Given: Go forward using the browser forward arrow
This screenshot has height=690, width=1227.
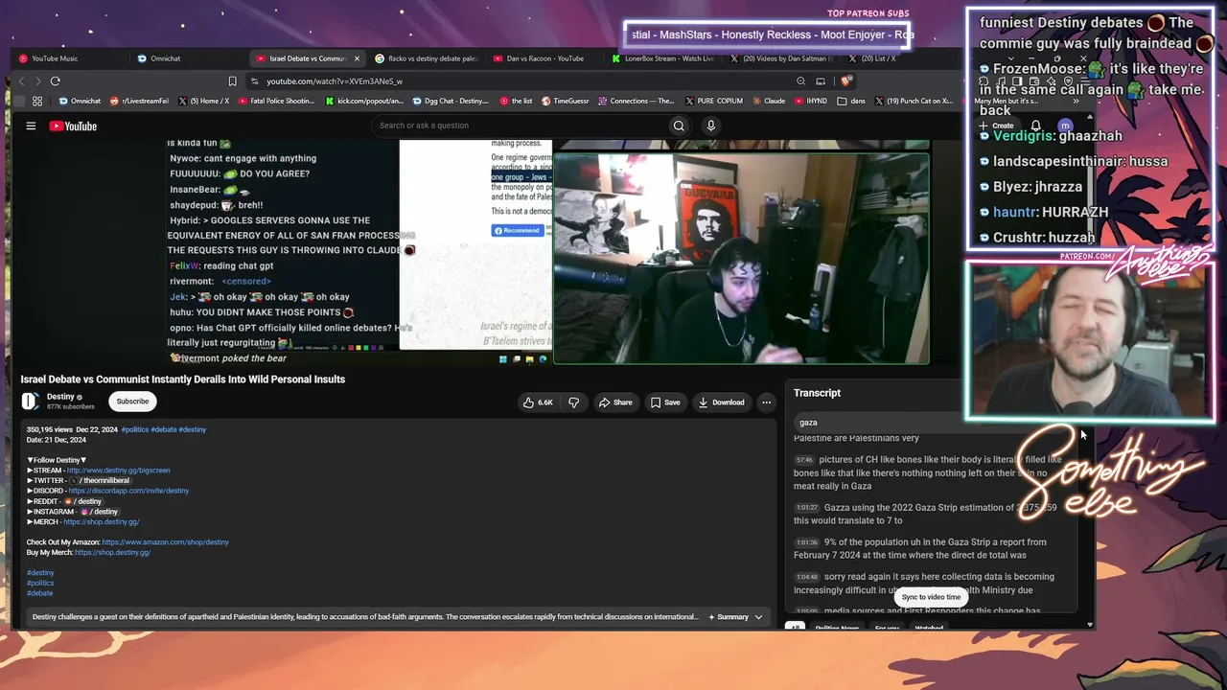Looking at the screenshot, I should [38, 81].
